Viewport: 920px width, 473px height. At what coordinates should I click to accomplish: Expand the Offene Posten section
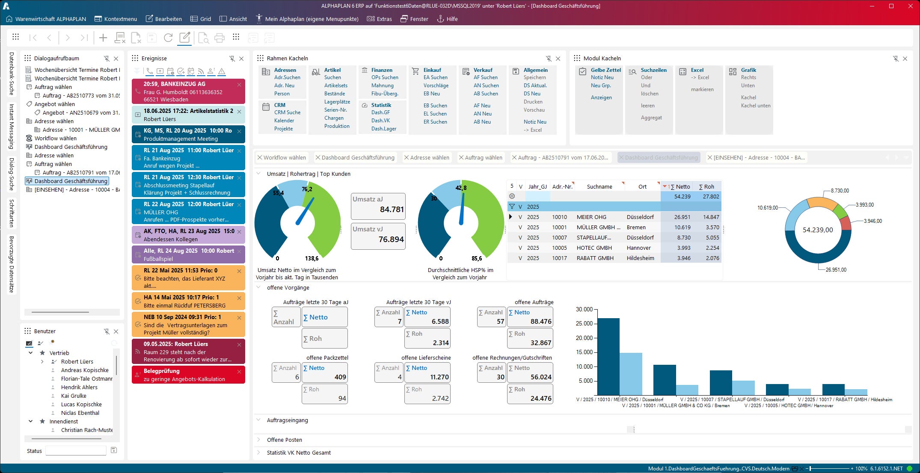coord(258,440)
